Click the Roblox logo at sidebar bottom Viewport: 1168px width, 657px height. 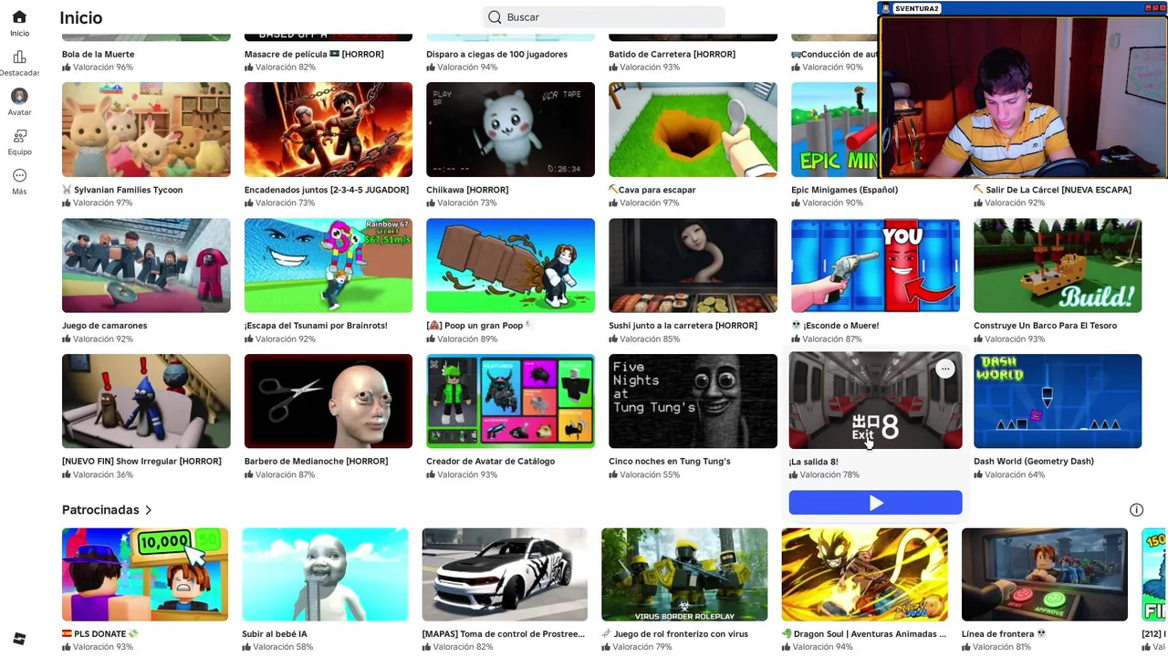(x=19, y=638)
